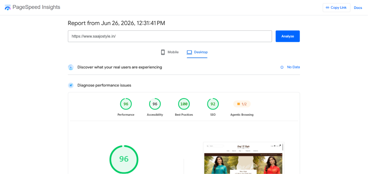Open the Saaj O'Style page screenshot thumbnail
The width and height of the screenshot is (368, 174).
click(244, 158)
